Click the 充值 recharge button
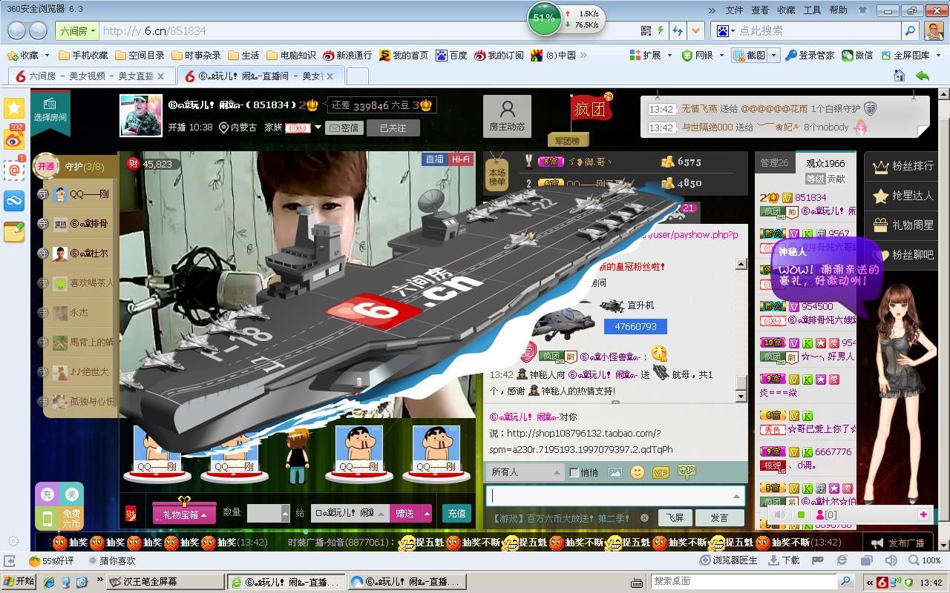Screen dimensions: 950x593 click(456, 513)
